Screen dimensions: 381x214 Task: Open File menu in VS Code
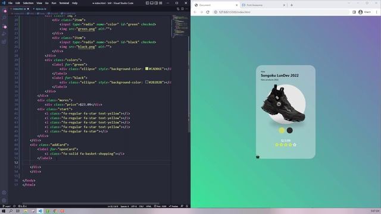[11, 3]
